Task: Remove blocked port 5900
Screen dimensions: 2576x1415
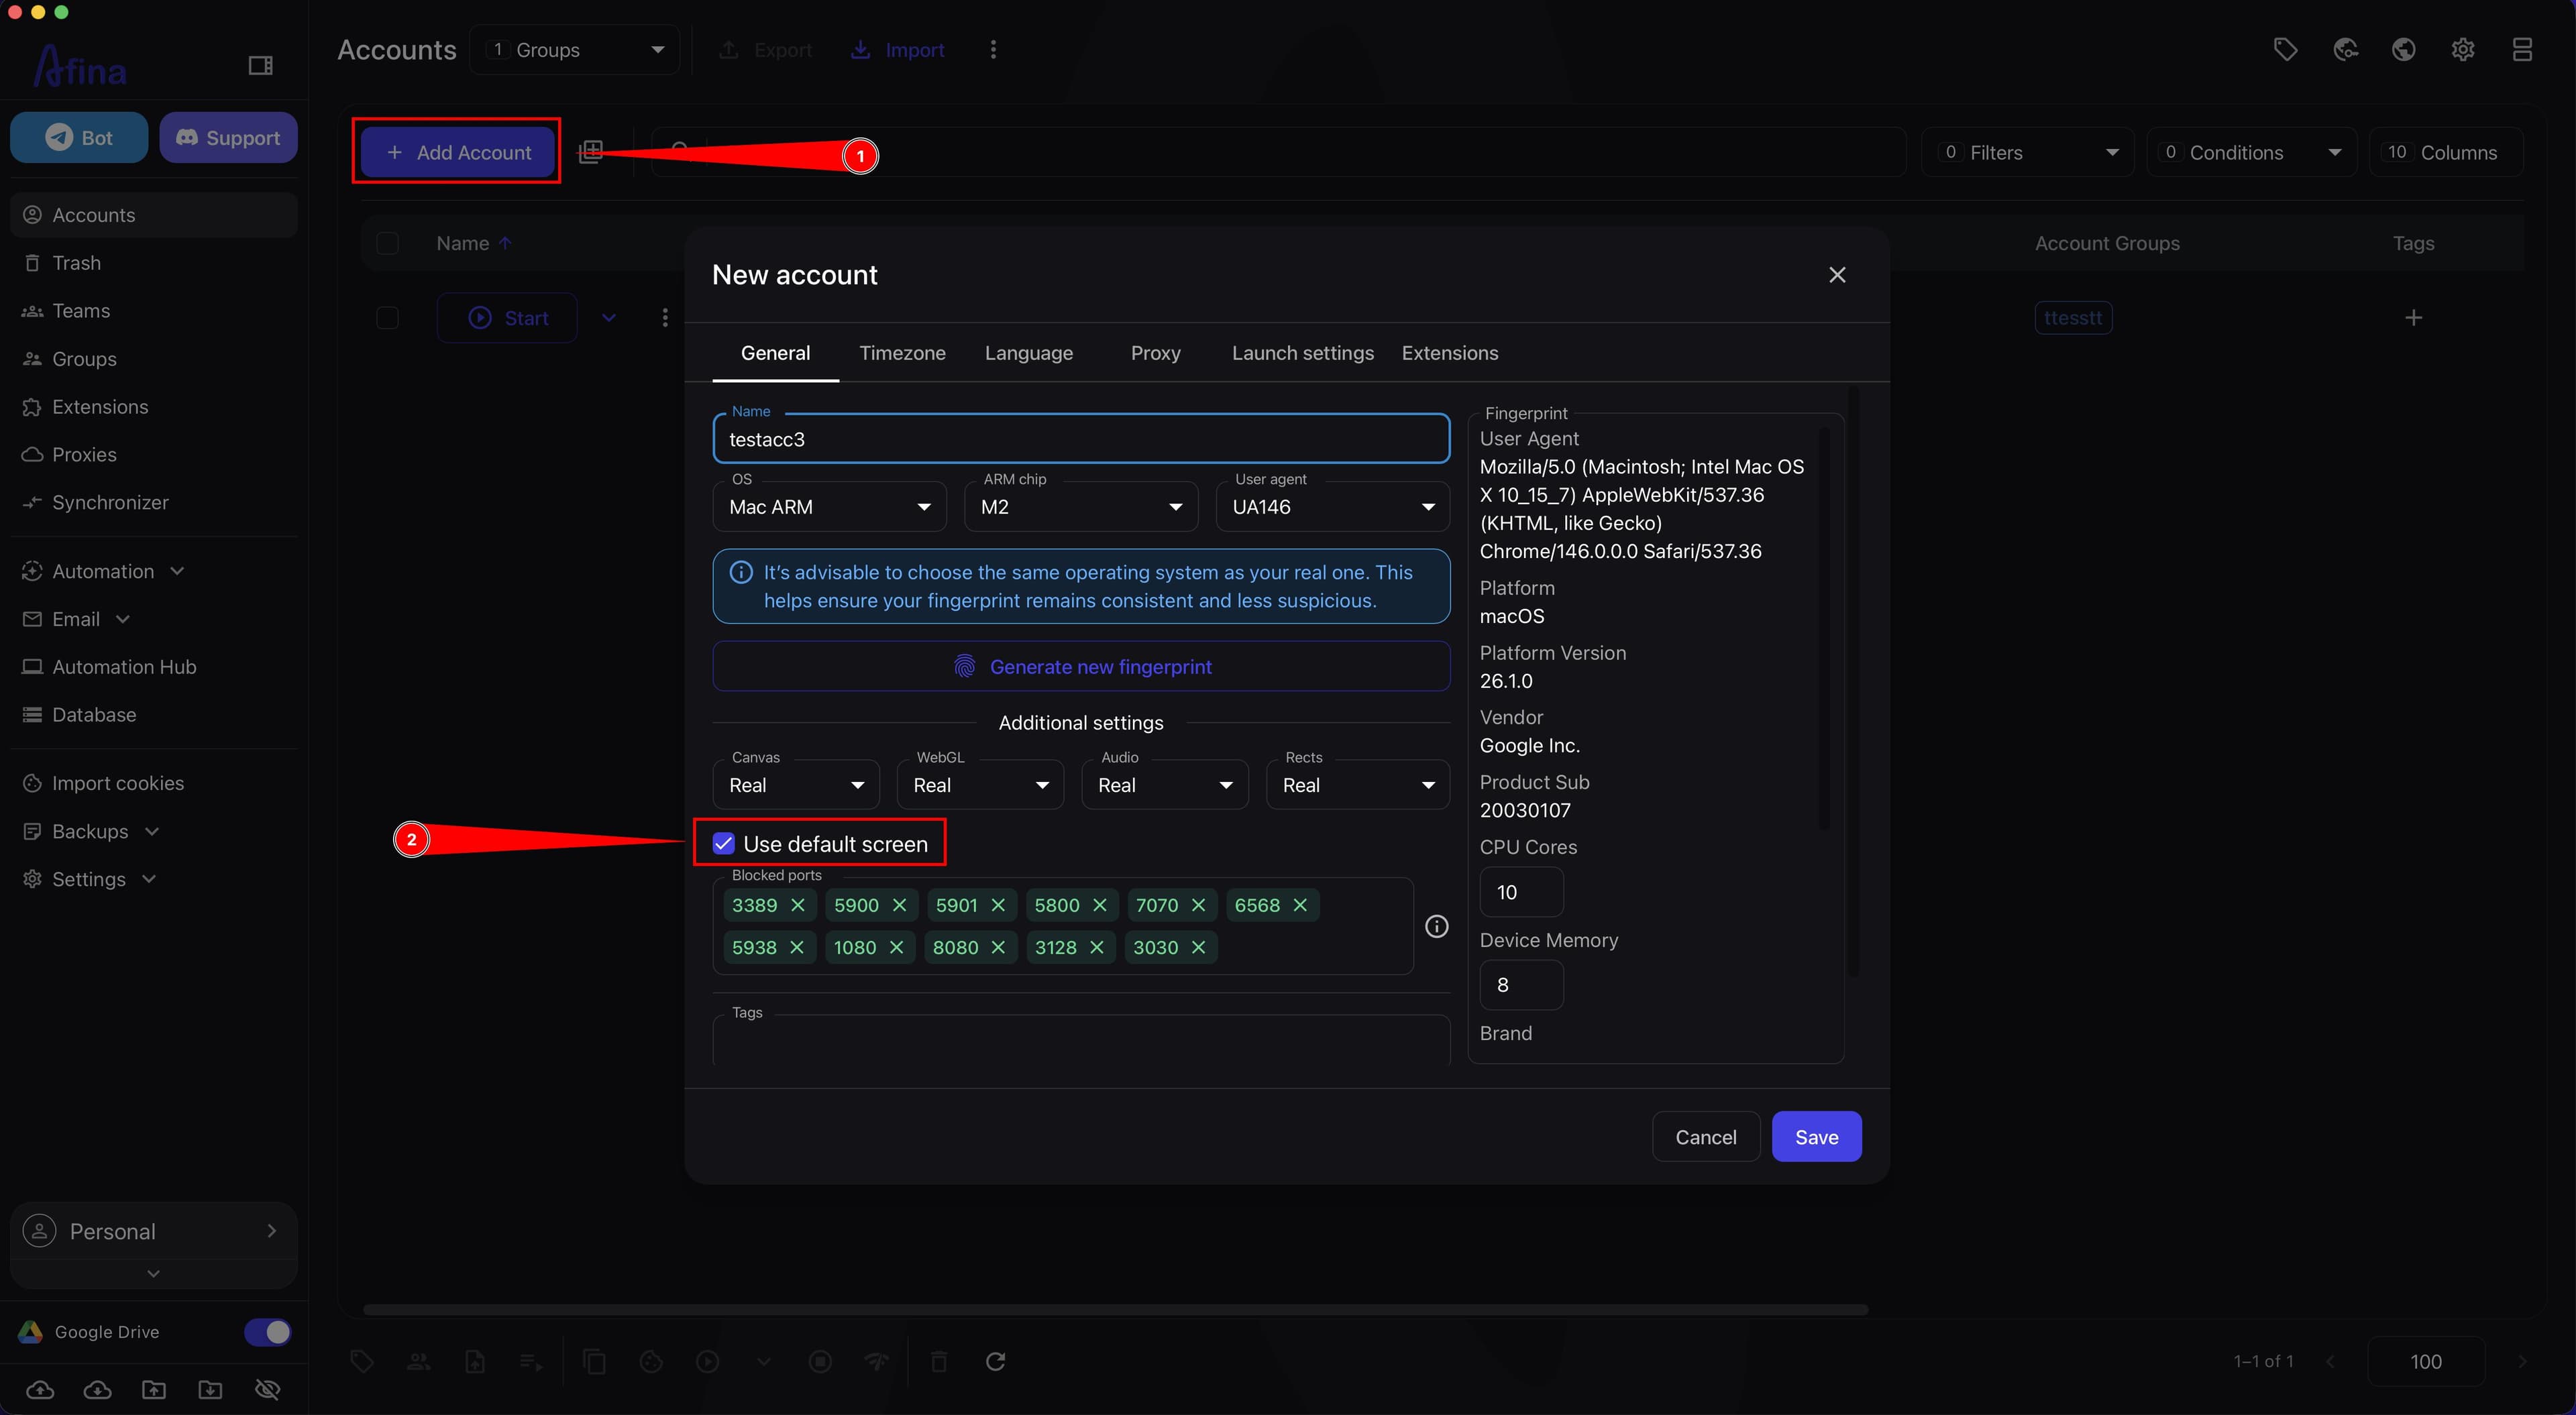Action: (x=899, y=905)
